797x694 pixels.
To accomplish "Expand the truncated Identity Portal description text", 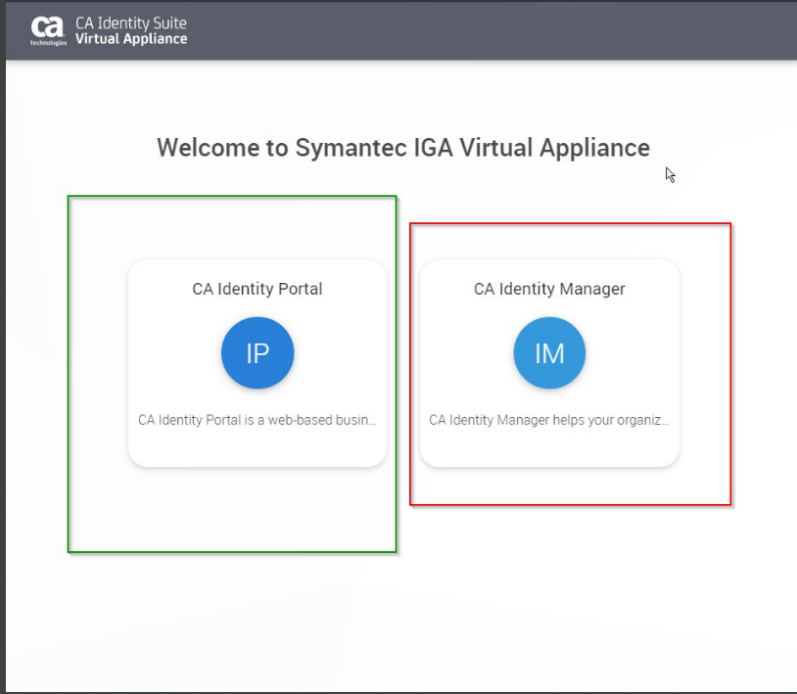I will click(258, 420).
